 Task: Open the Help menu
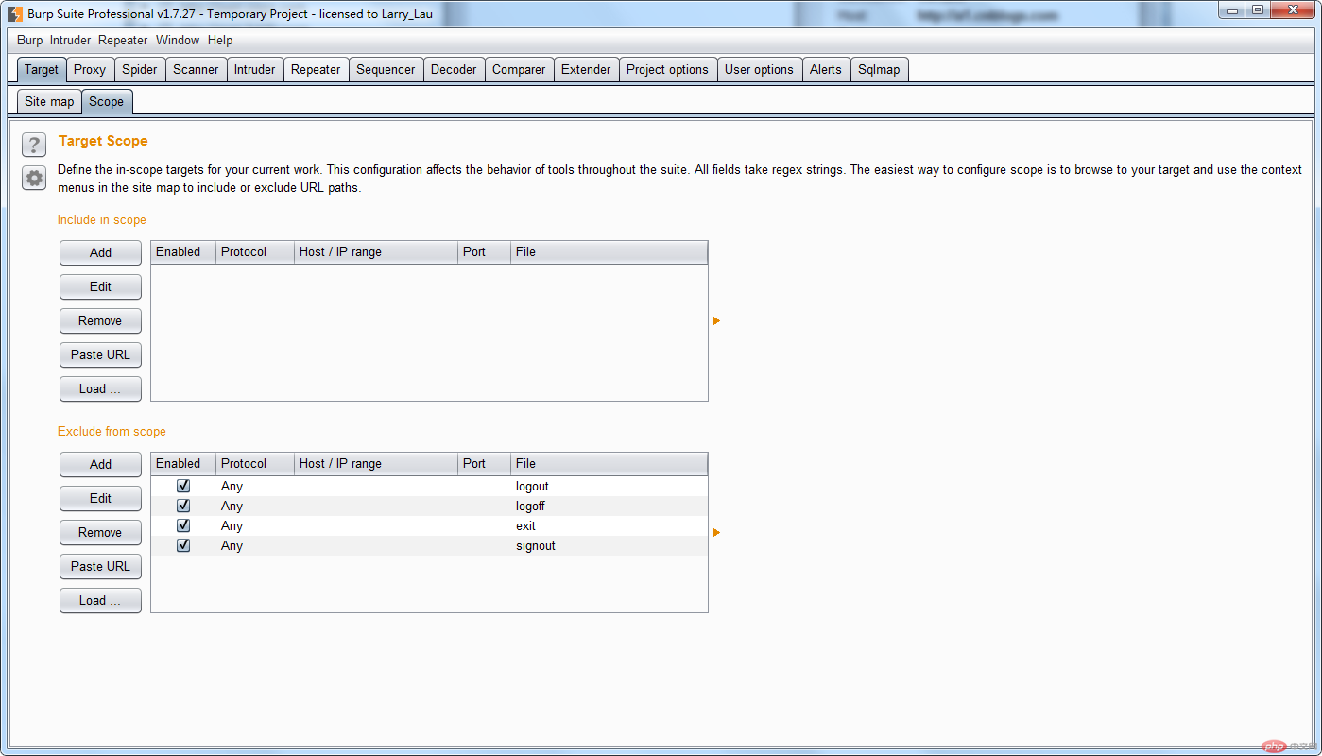(x=220, y=41)
